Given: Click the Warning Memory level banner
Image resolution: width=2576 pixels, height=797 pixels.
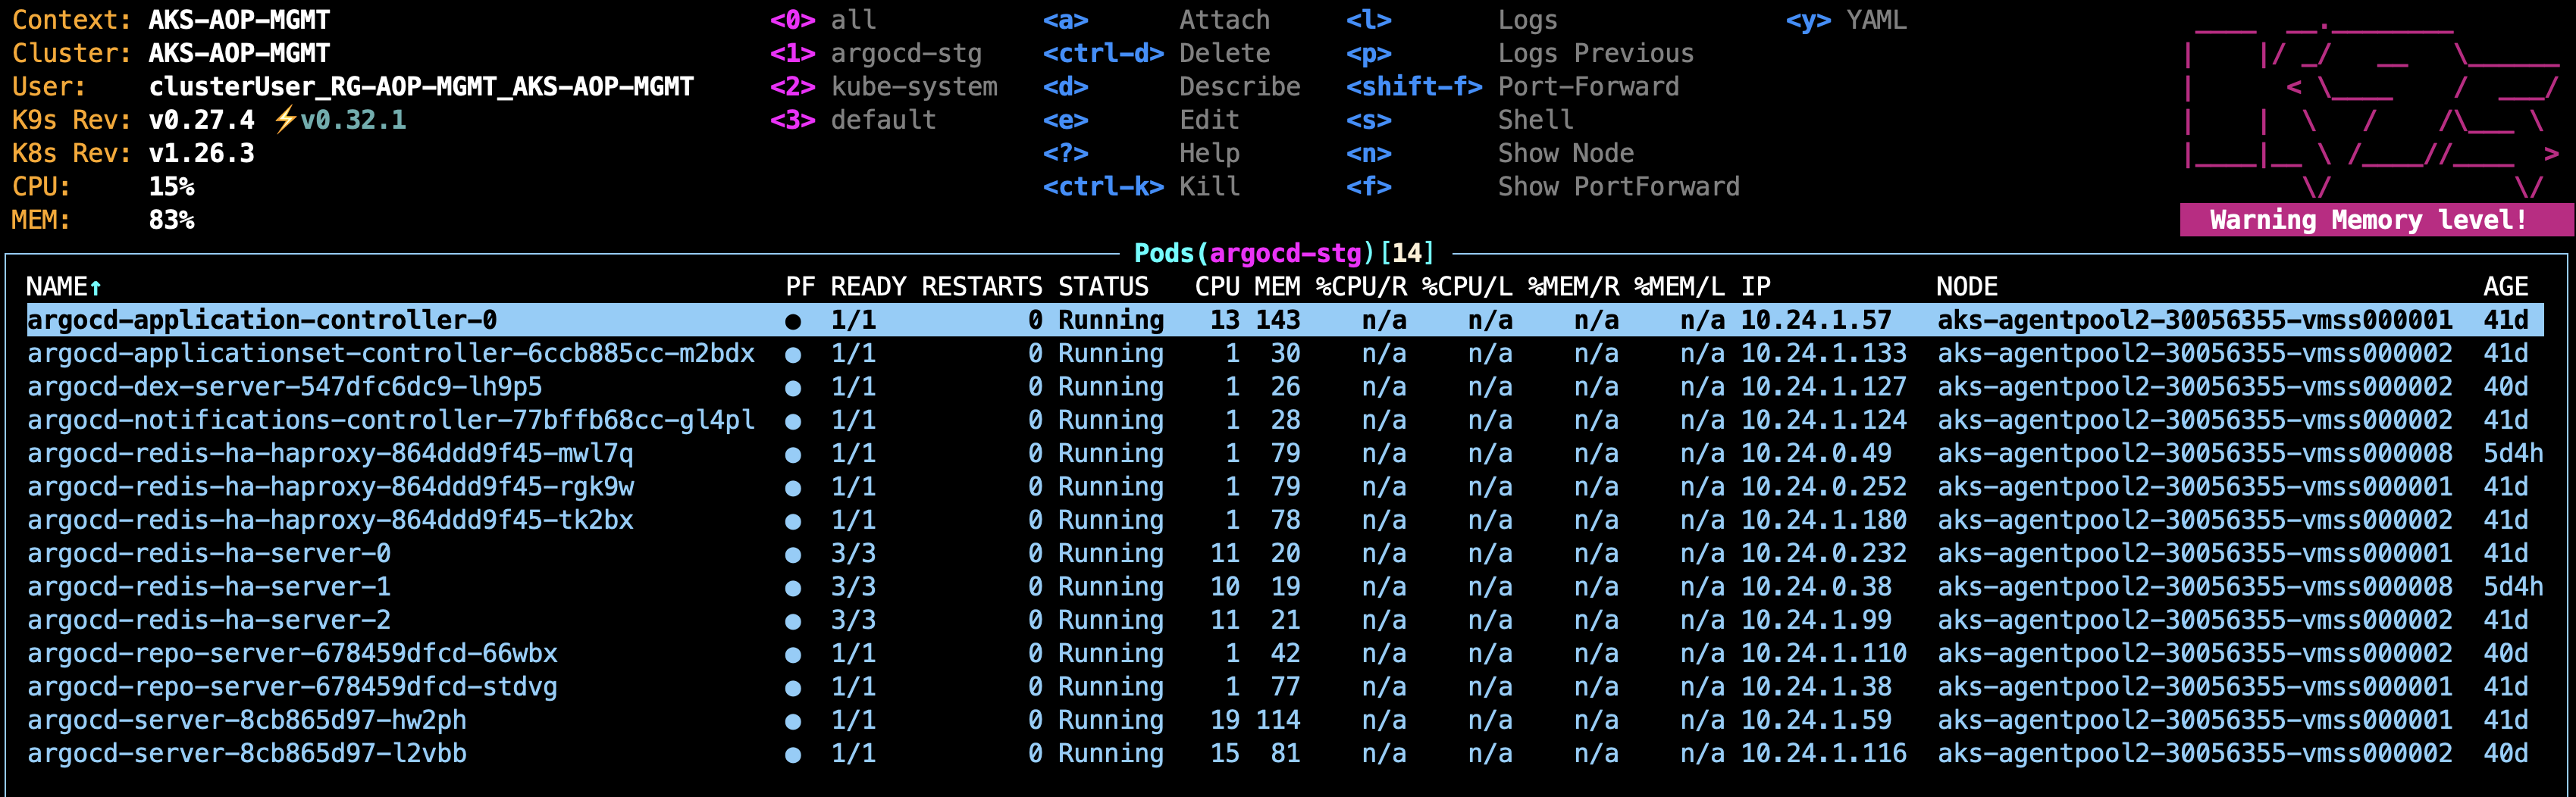Looking at the screenshot, I should click(2376, 220).
